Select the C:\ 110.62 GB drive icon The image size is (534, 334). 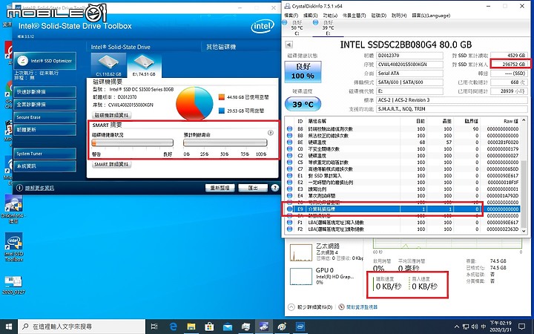[x=108, y=65]
